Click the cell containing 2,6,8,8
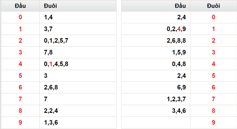Image resolution: width=237 pixels, height=129 pixels. coord(156,41)
